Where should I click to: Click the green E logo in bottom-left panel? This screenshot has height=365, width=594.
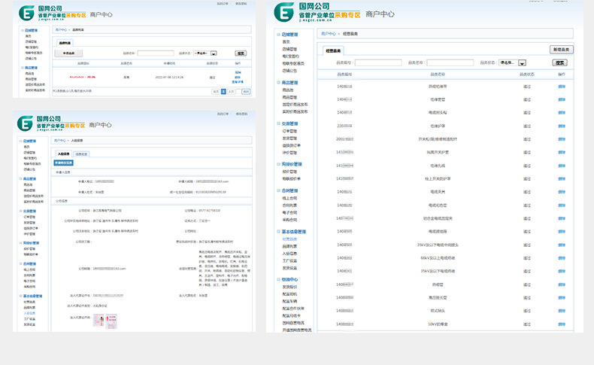click(x=26, y=123)
